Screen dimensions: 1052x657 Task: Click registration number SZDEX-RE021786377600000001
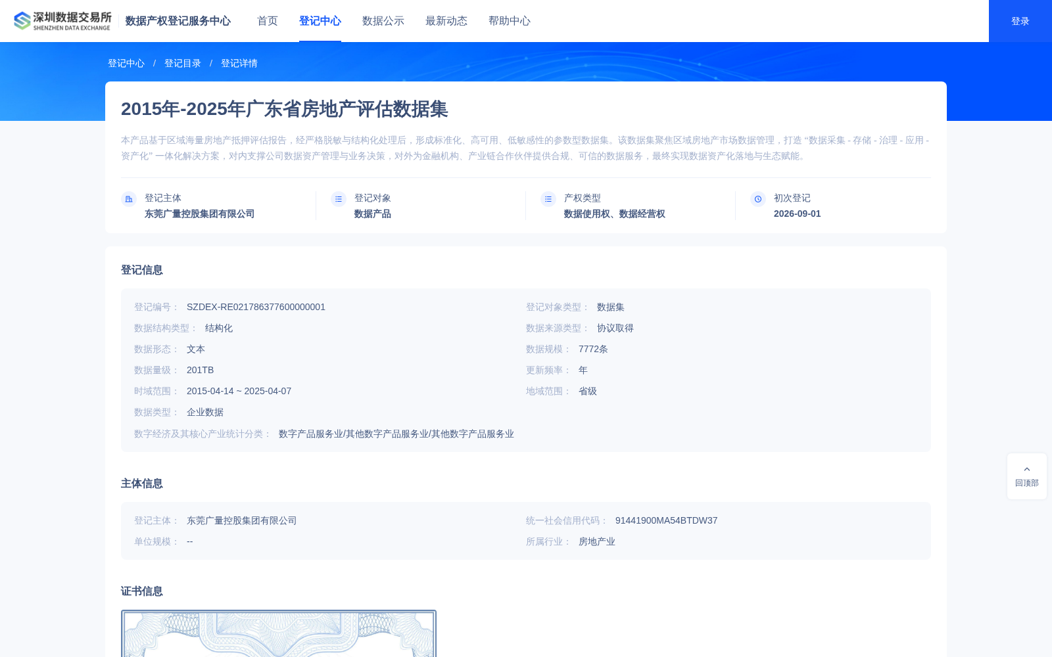(256, 307)
